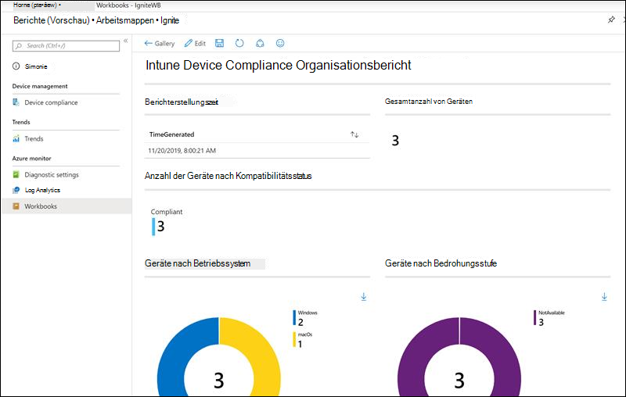The image size is (626, 397).
Task: Click the Save disk icon
Action: pyautogui.click(x=220, y=43)
